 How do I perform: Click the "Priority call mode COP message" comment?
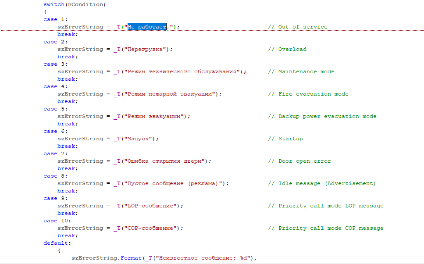(x=331, y=228)
